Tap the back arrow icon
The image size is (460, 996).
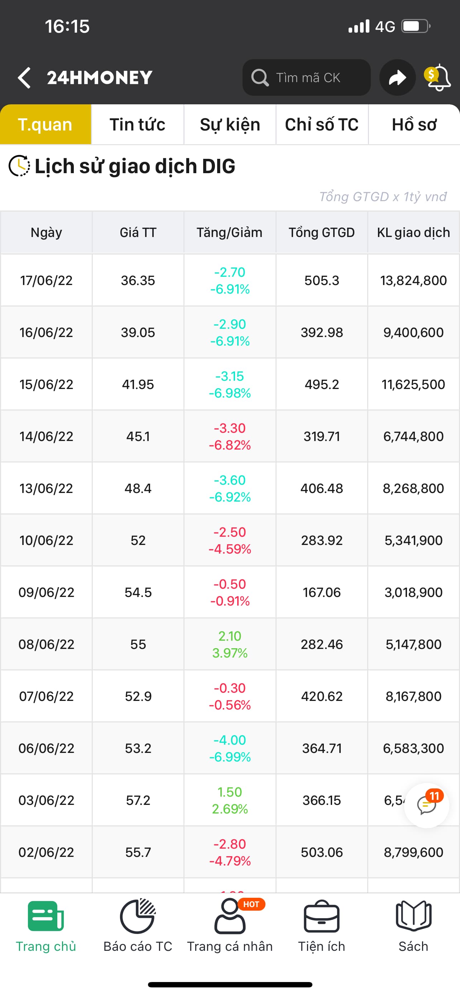point(24,78)
